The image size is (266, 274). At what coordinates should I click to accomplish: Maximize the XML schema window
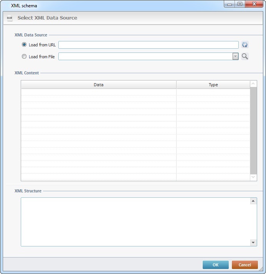point(240,4)
